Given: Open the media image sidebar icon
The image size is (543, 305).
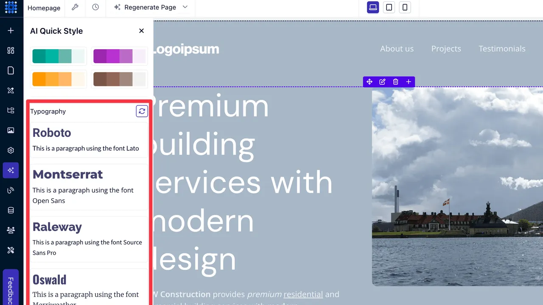Looking at the screenshot, I should click(11, 130).
